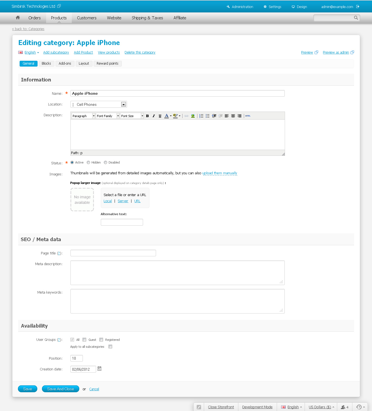Click the Cancel link
This screenshot has height=411, width=372.
tap(94, 389)
